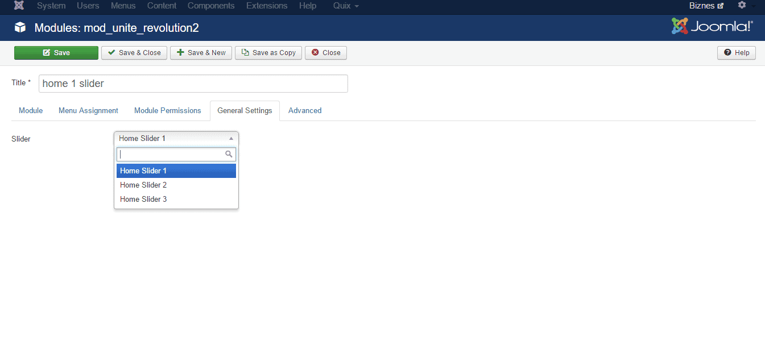The image size is (765, 353).
Task: Click Save & Close button
Action: pyautogui.click(x=134, y=53)
